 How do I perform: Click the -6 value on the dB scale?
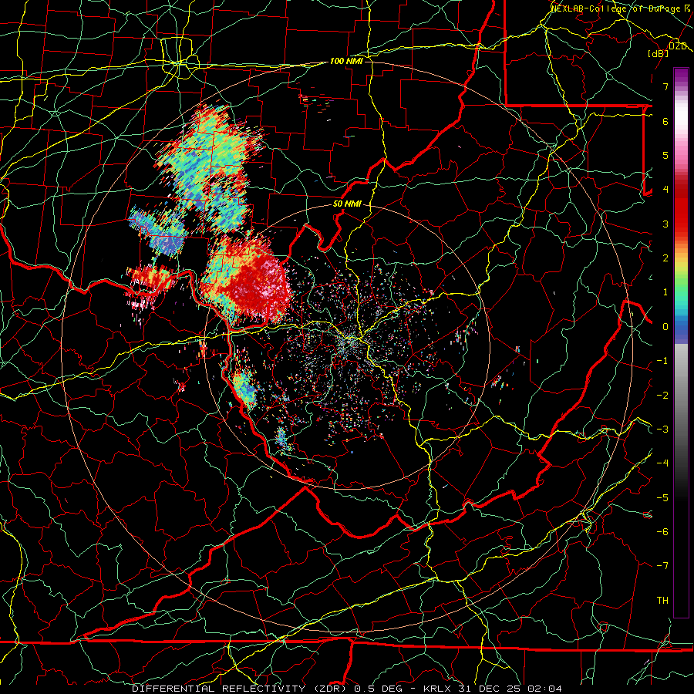coord(662,532)
